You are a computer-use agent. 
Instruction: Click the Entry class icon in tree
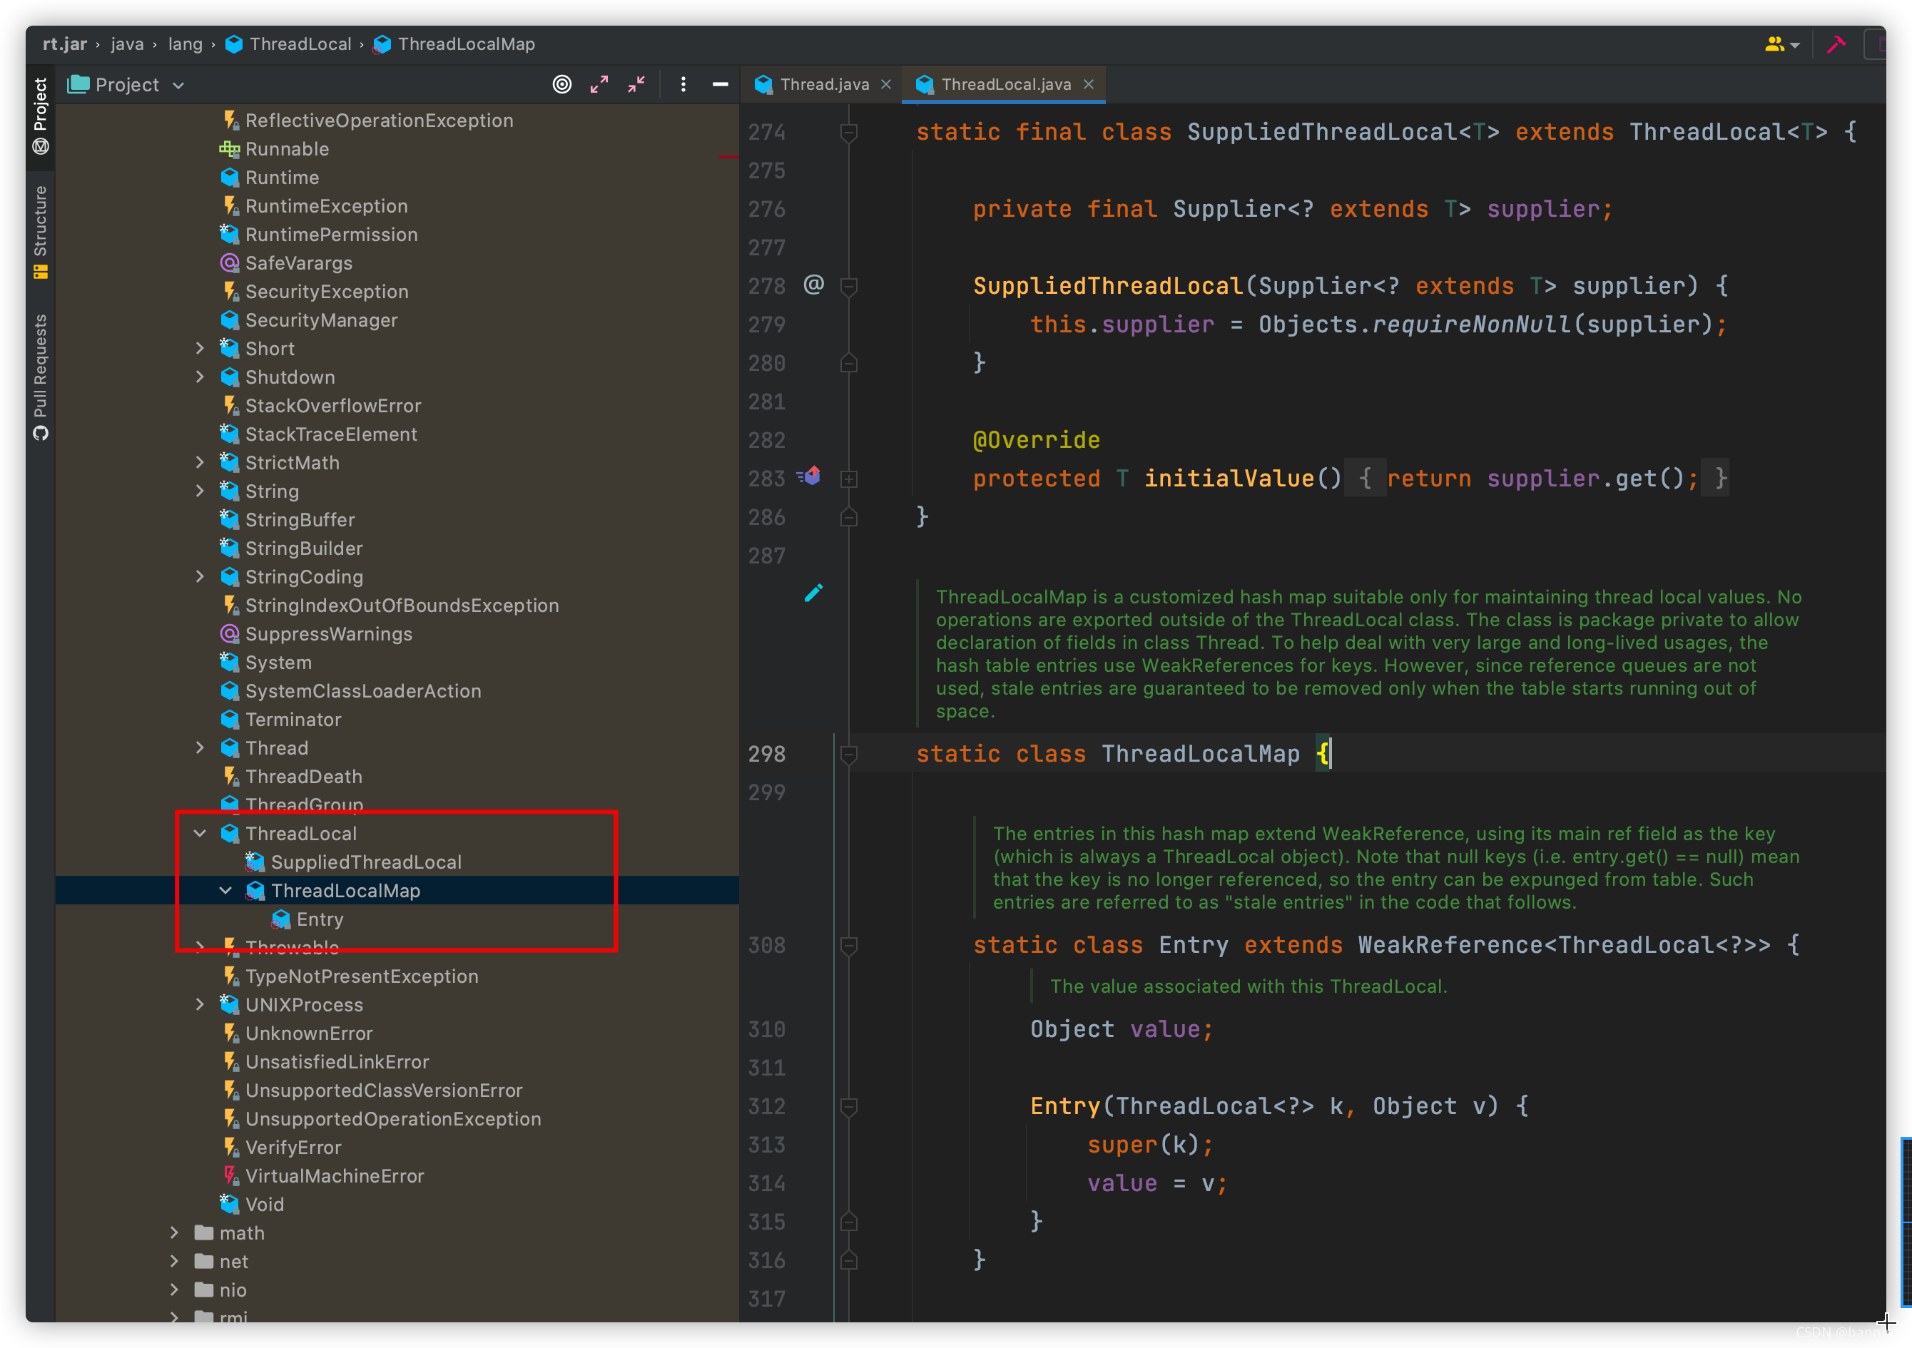pyautogui.click(x=280, y=919)
